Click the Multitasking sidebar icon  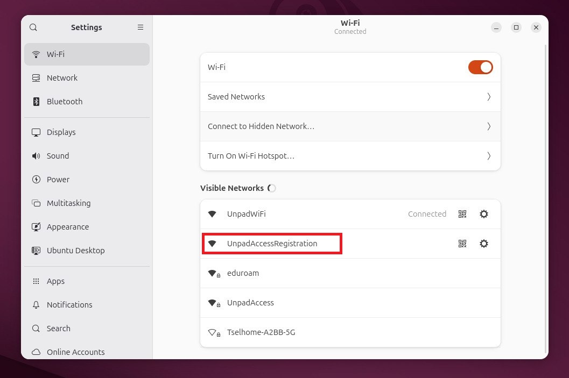(36, 203)
